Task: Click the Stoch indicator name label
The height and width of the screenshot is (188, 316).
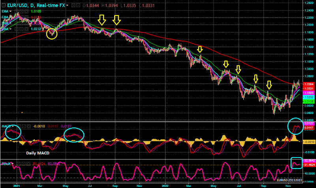Action: click(x=6, y=164)
